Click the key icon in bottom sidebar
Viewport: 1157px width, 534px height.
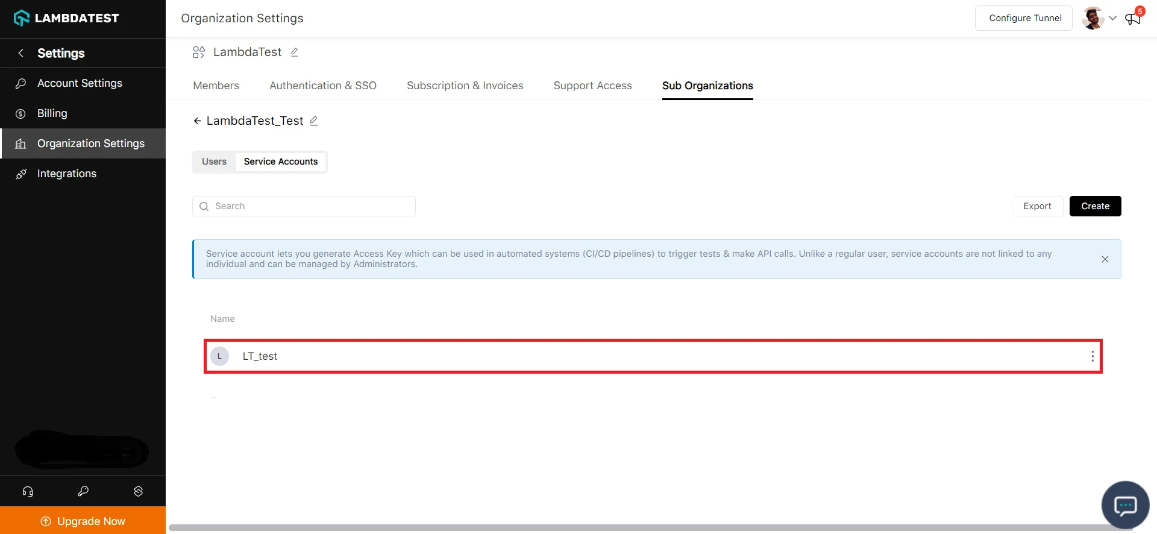click(x=83, y=491)
